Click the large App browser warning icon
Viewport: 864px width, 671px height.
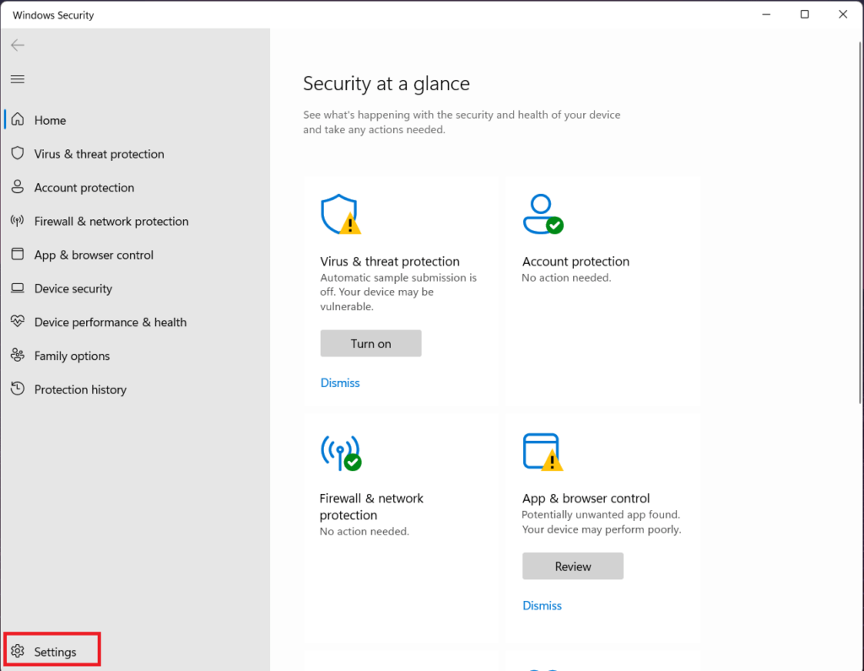(543, 453)
